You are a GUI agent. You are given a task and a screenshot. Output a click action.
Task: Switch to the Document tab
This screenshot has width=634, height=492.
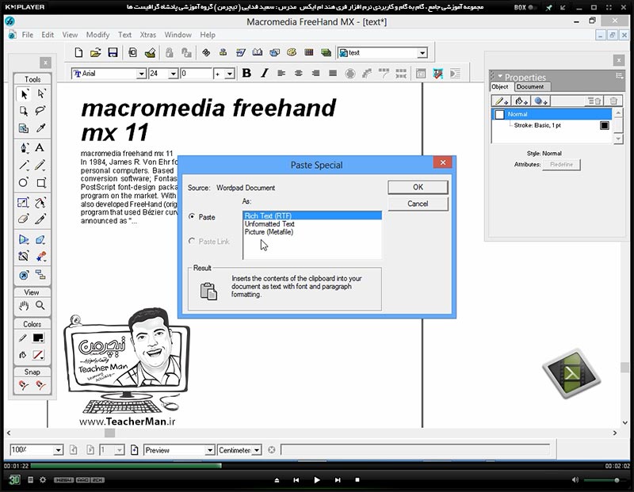click(530, 86)
